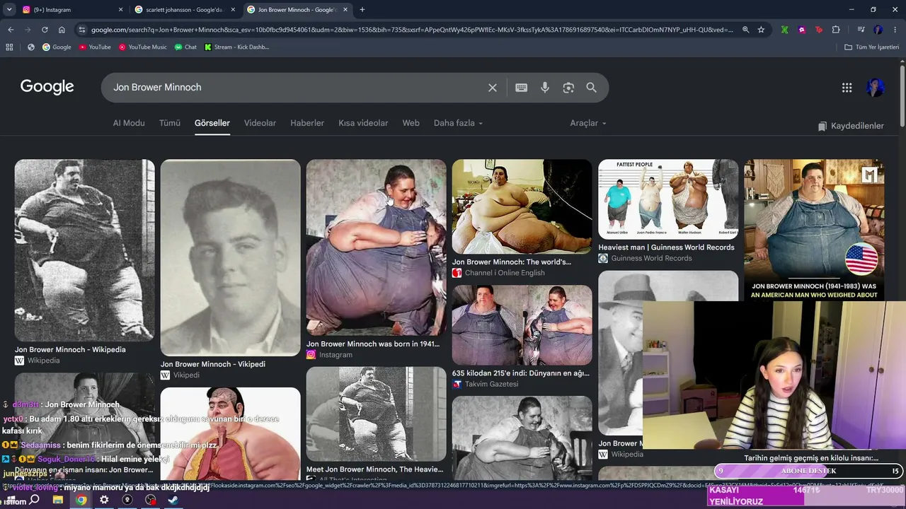Open the Google bookmark in the bookmarks bar
The width and height of the screenshot is (906, 509).
[x=57, y=47]
